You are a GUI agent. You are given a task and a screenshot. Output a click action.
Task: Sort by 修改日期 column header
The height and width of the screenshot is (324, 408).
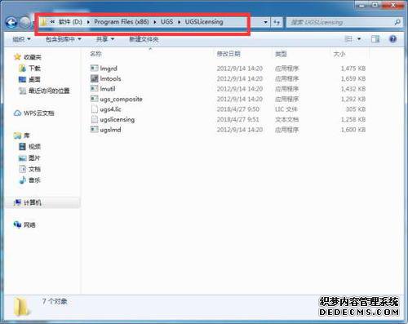[x=228, y=54]
